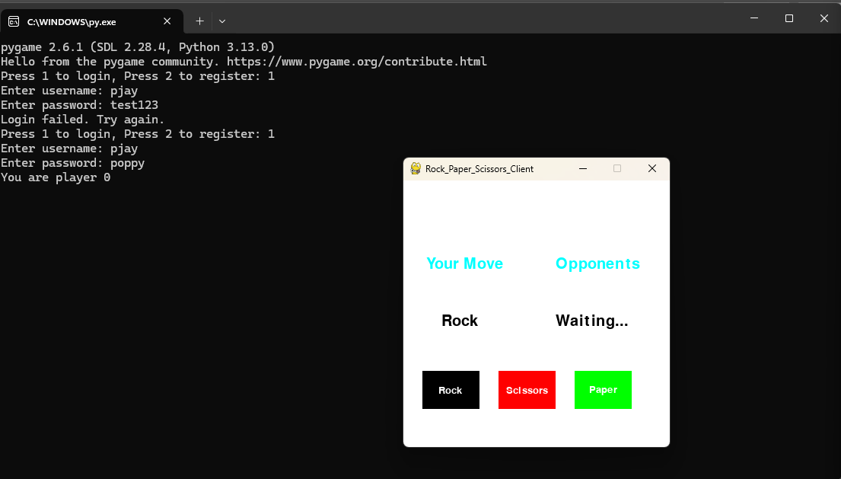
Task: Click the pygame icon in the game window titlebar
Action: coord(416,168)
